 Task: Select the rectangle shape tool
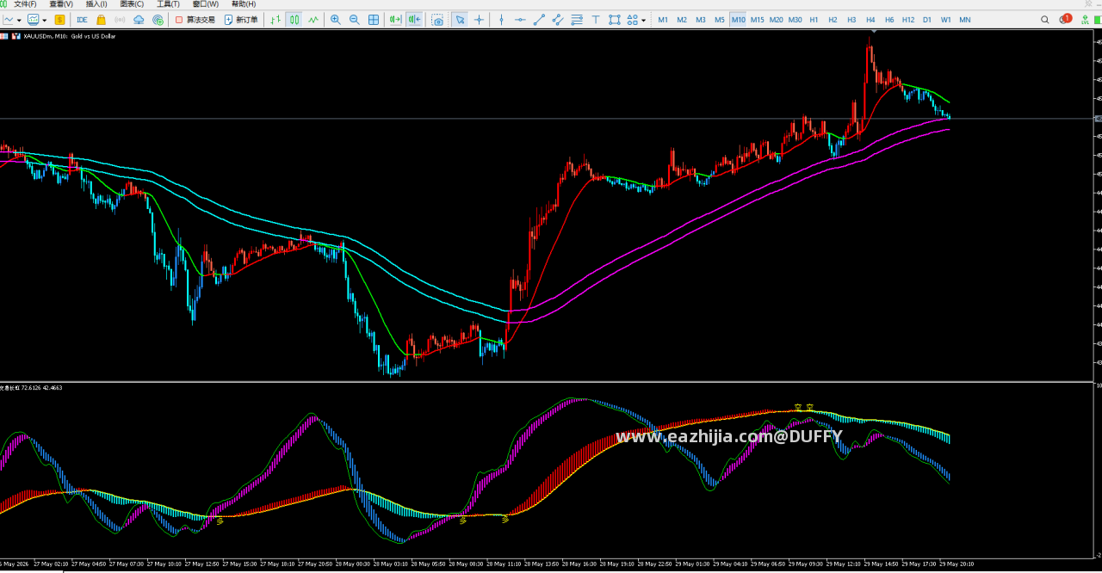(615, 20)
